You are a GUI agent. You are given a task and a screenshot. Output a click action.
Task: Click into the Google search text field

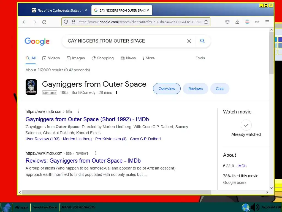[x=126, y=41]
